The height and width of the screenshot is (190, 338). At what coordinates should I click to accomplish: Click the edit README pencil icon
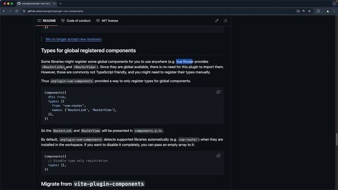pyautogui.click(x=217, y=21)
